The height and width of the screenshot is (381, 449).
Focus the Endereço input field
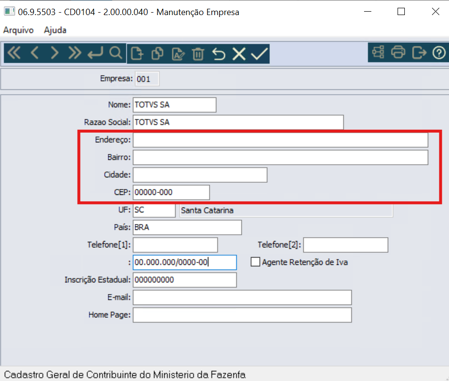(281, 140)
